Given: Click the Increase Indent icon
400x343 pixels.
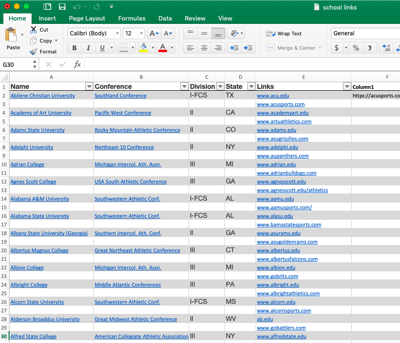Looking at the screenshot, I should point(247,48).
